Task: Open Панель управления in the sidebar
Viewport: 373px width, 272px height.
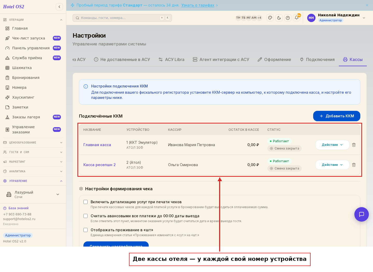Action: [33, 48]
